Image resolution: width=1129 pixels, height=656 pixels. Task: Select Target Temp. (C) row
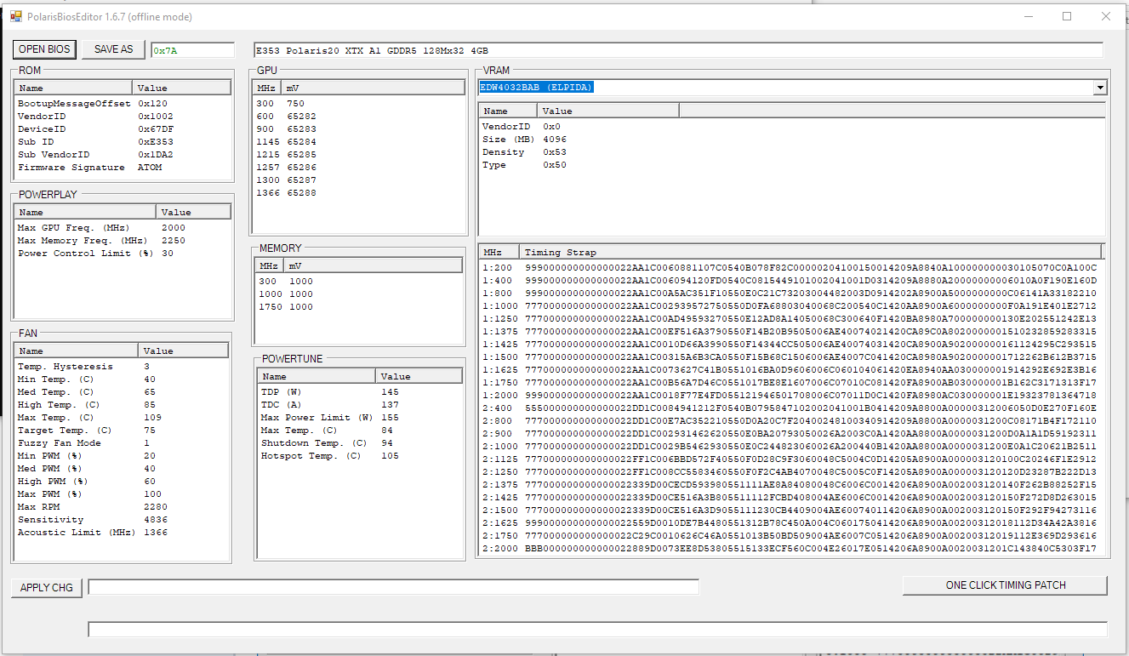(123, 431)
